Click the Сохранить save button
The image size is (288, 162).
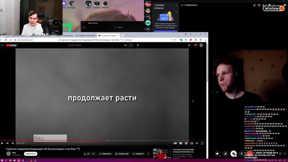[x=138, y=154]
